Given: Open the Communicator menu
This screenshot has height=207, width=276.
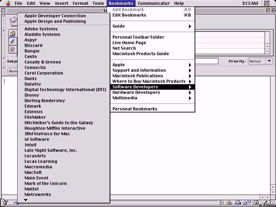Looking at the screenshot, I should click(x=154, y=3).
